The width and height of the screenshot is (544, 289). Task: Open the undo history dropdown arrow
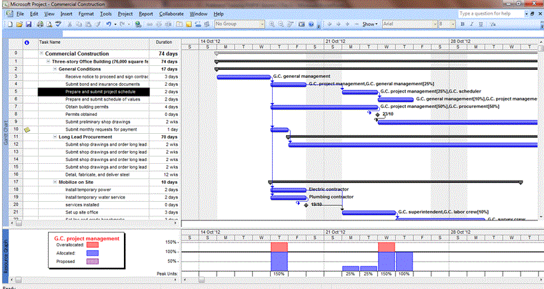(115, 24)
